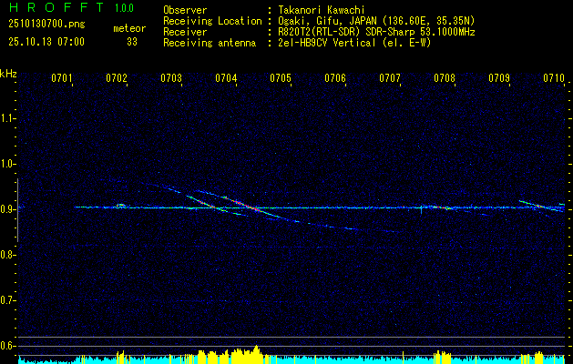Screen dimensions: 573x364
Task: Click the R820T2(RTL-SDR) receiver text
Action: coord(376,32)
